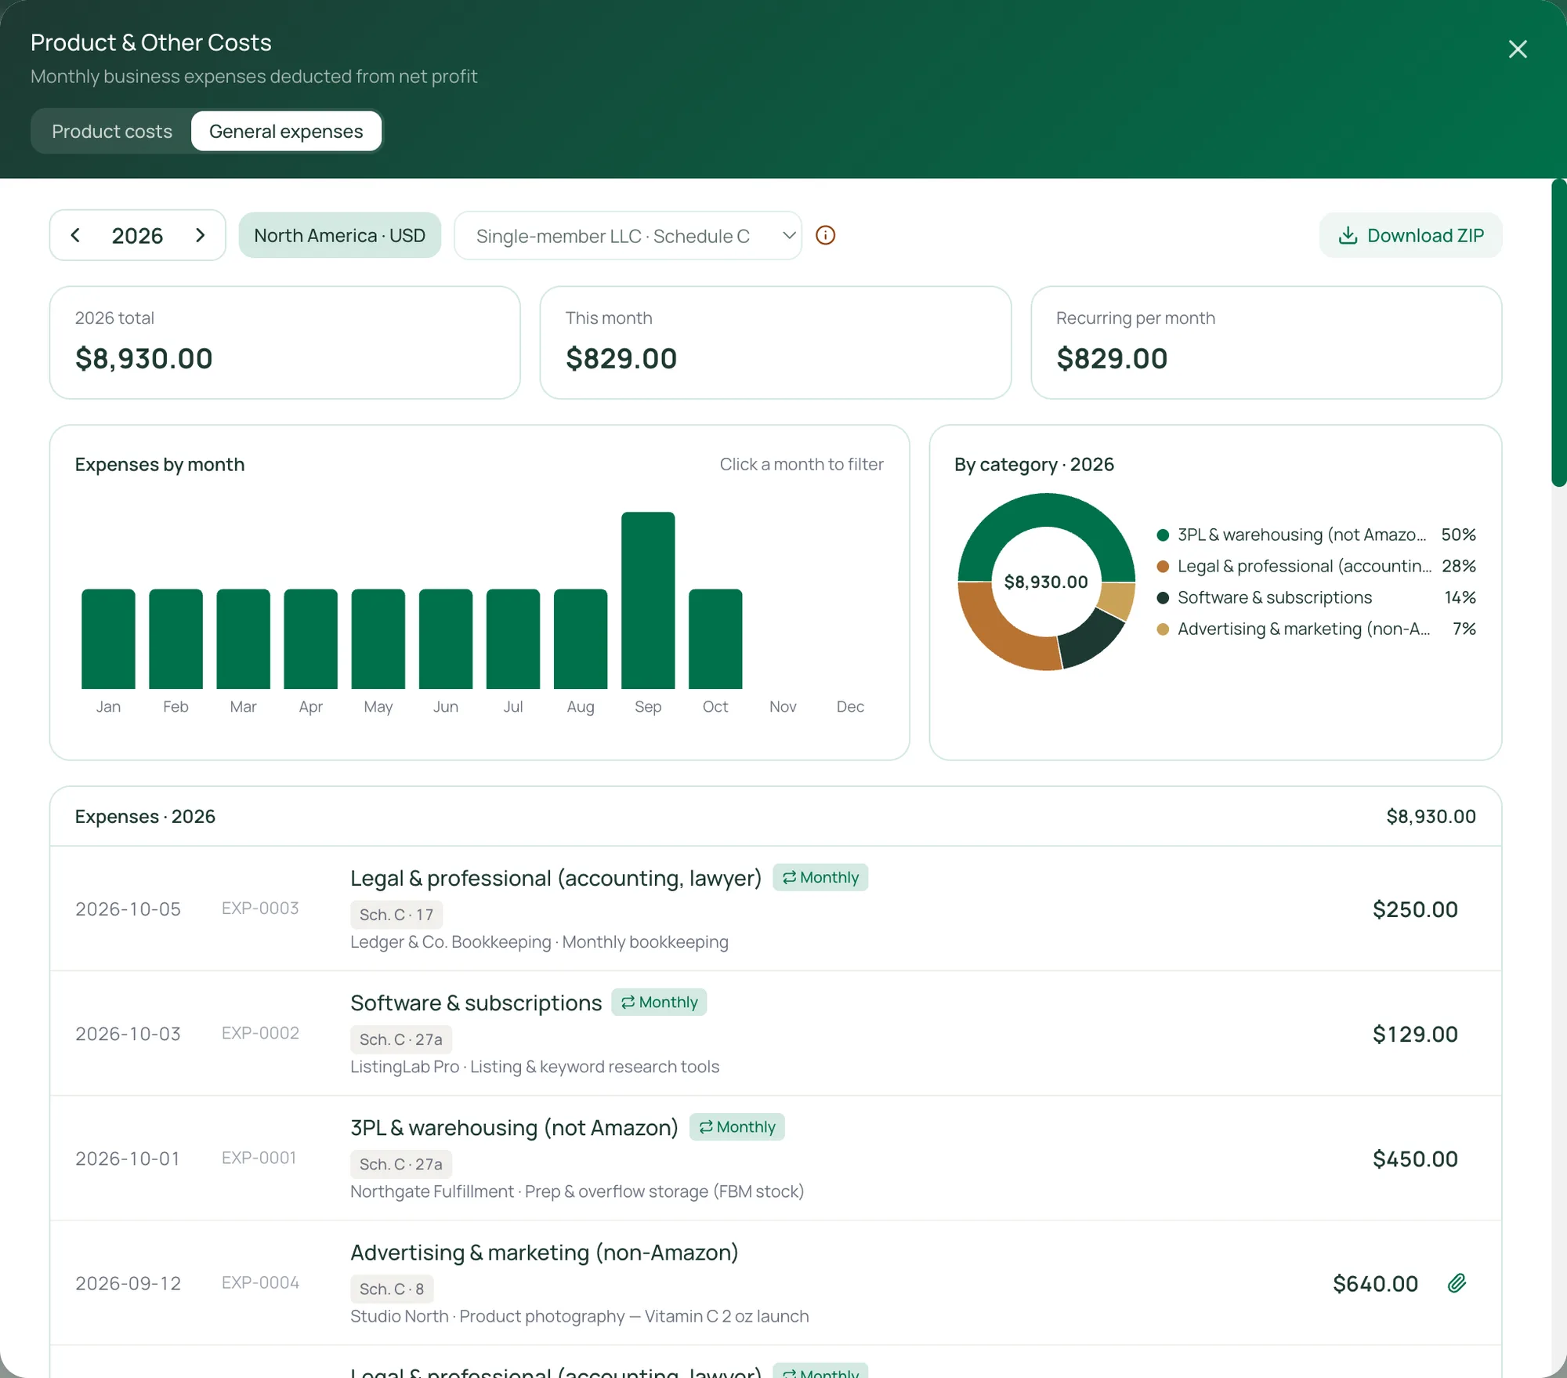This screenshot has width=1567, height=1378.
Task: Click Sch. C · 8 tag
Action: pos(392,1289)
